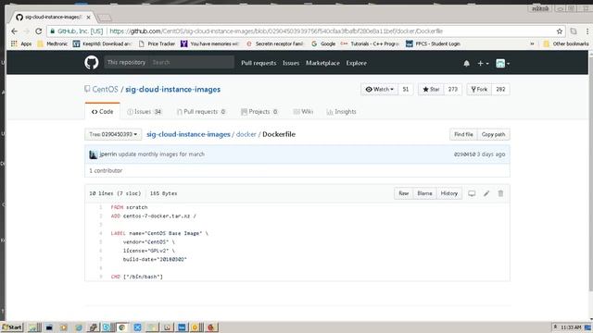The width and height of the screenshot is (593, 333).
Task: Open the Medtronic bookmark folder
Action: coord(53,43)
